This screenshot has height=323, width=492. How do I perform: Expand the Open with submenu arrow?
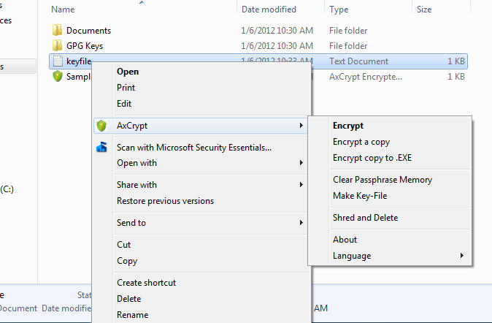coord(301,163)
